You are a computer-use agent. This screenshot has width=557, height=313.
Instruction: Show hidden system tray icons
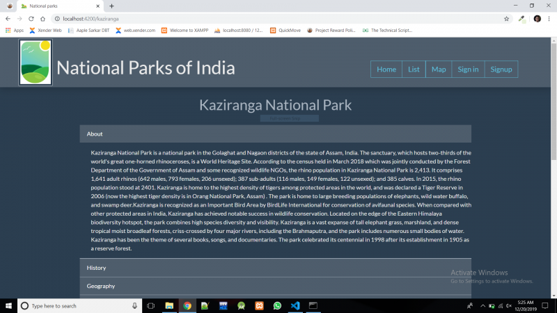483,305
